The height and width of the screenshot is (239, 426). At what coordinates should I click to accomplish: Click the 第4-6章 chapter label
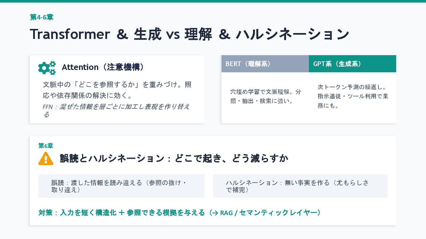point(42,17)
